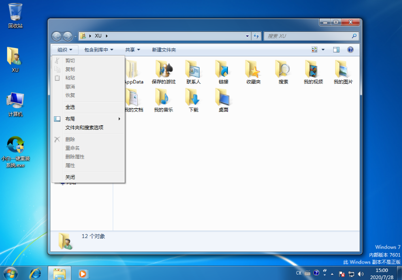Select 小白一键重装系统.exe desktop icon
The height and width of the screenshot is (280, 402).
15,151
